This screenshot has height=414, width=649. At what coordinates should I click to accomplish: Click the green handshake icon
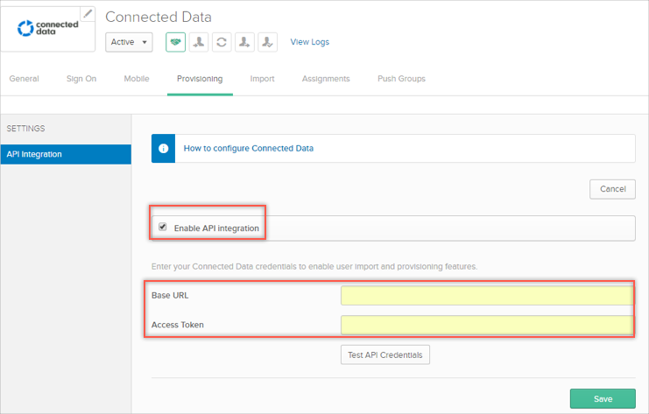point(176,42)
